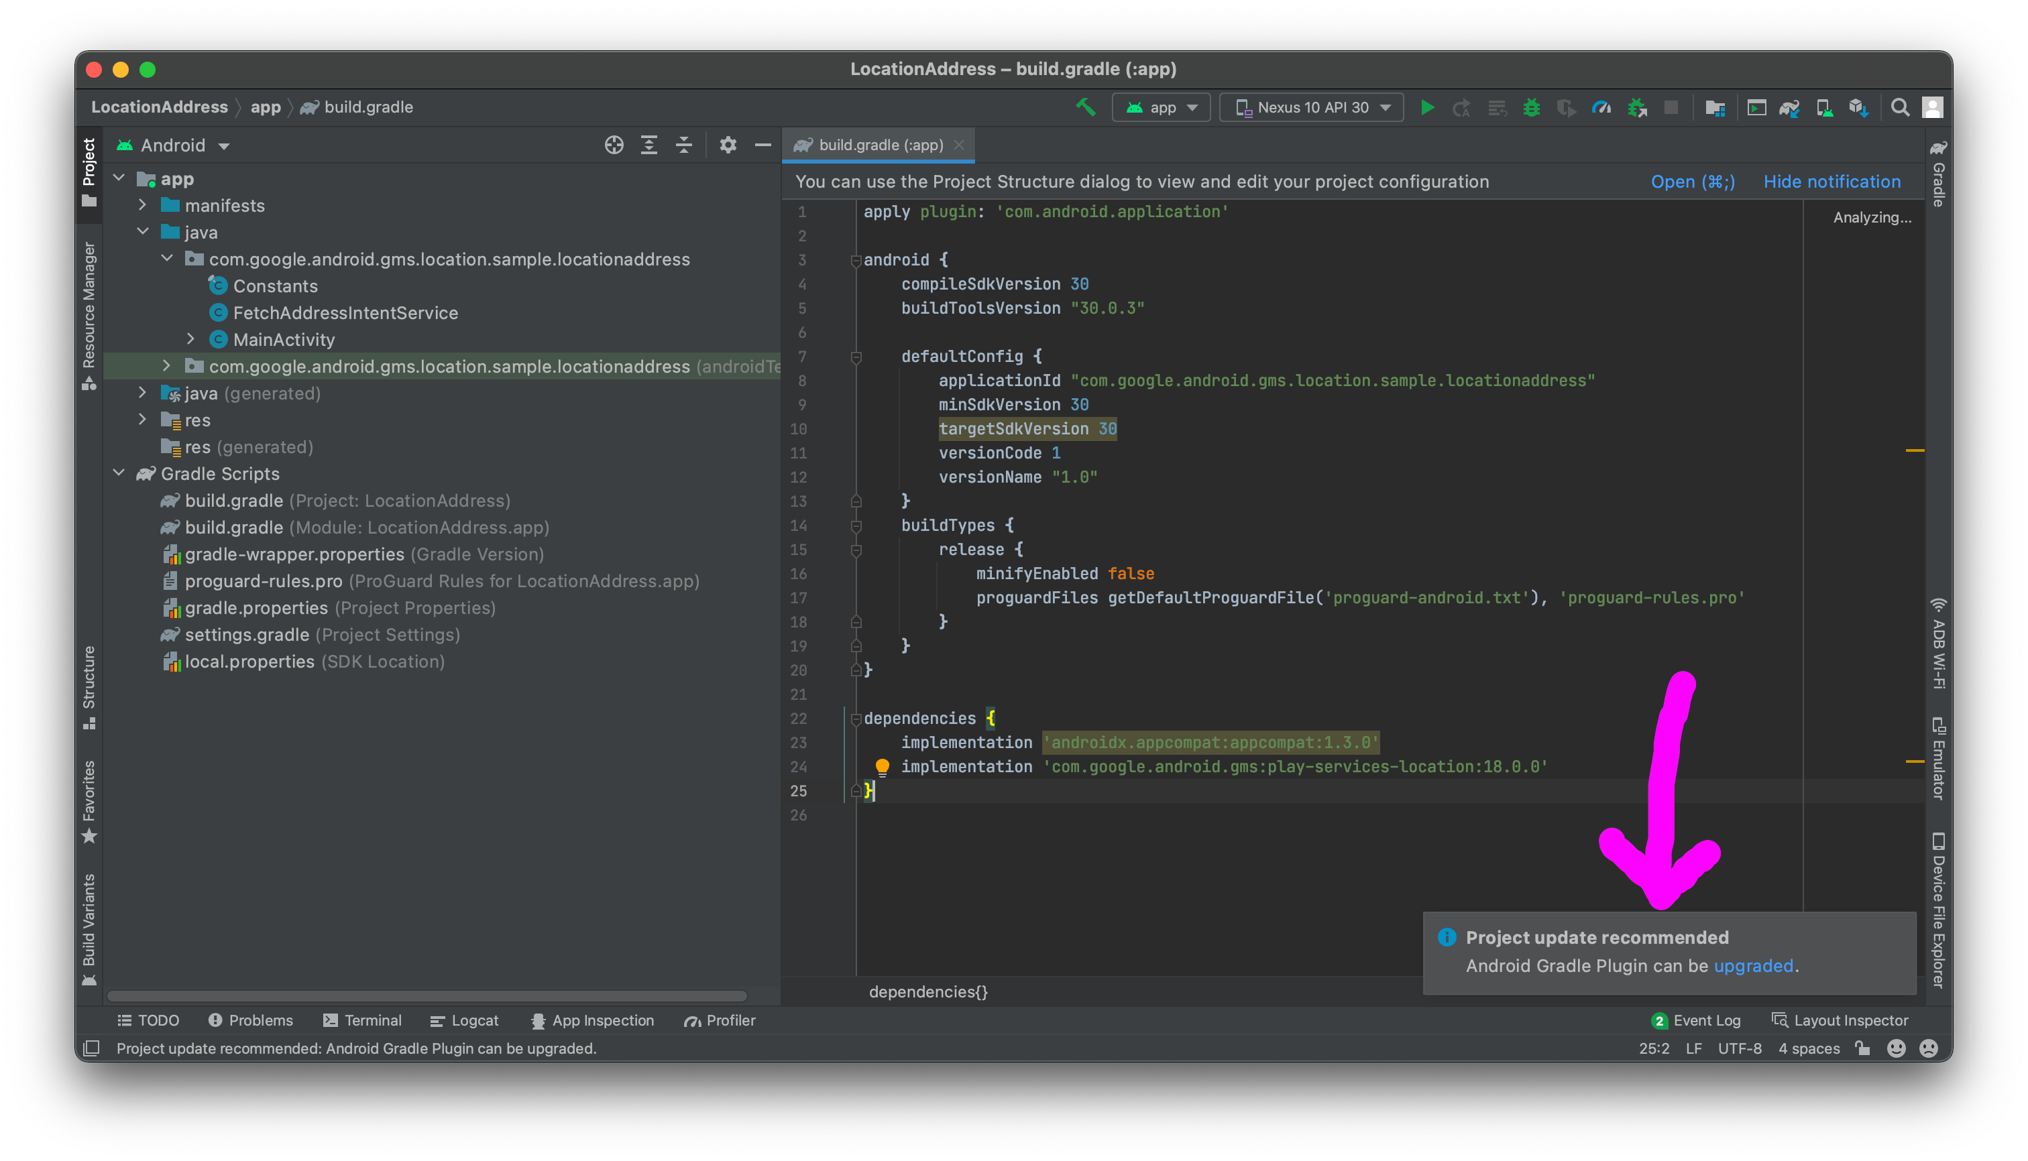The width and height of the screenshot is (2028, 1161).
Task: Open Project Structure from toolbar folder icon
Action: tap(1714, 108)
